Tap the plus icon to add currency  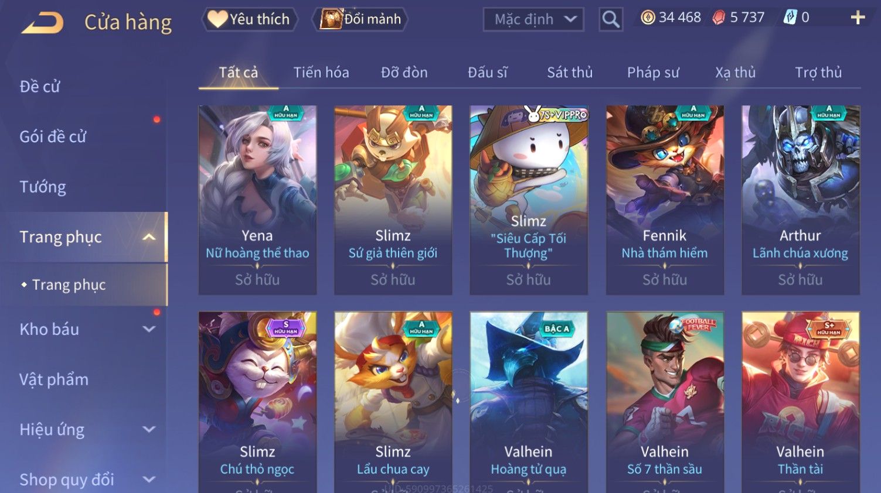[858, 18]
